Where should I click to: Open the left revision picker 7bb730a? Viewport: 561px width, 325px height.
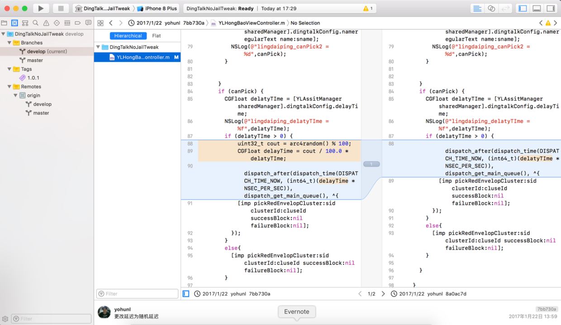click(x=232, y=294)
